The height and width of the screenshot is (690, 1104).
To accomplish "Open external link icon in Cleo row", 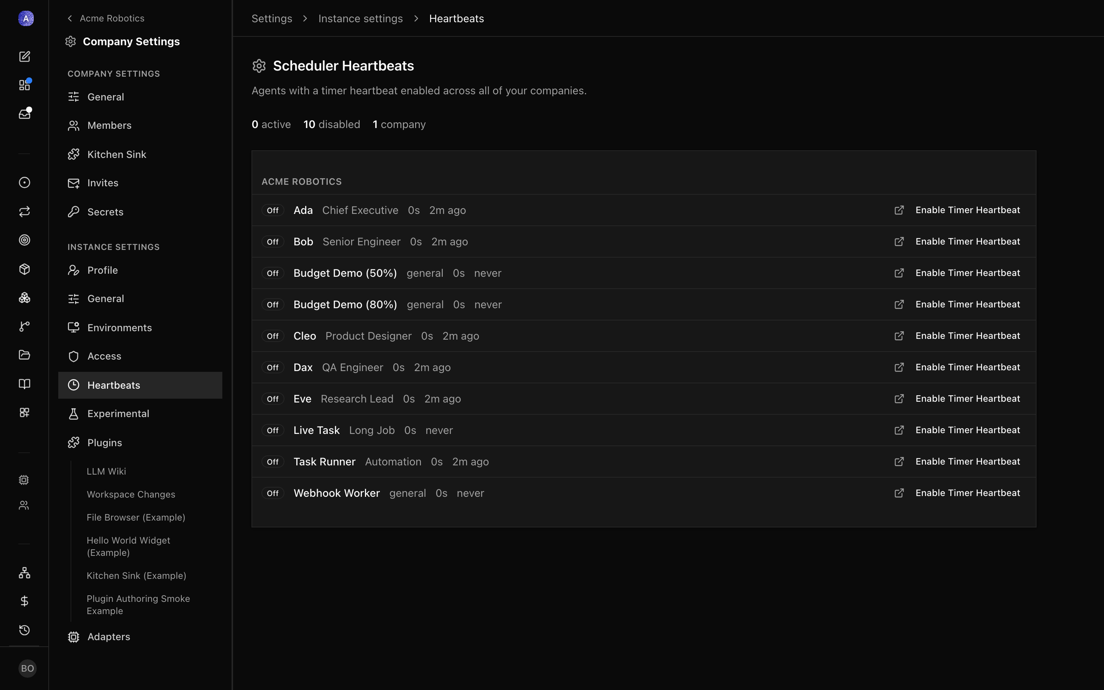I will (899, 336).
